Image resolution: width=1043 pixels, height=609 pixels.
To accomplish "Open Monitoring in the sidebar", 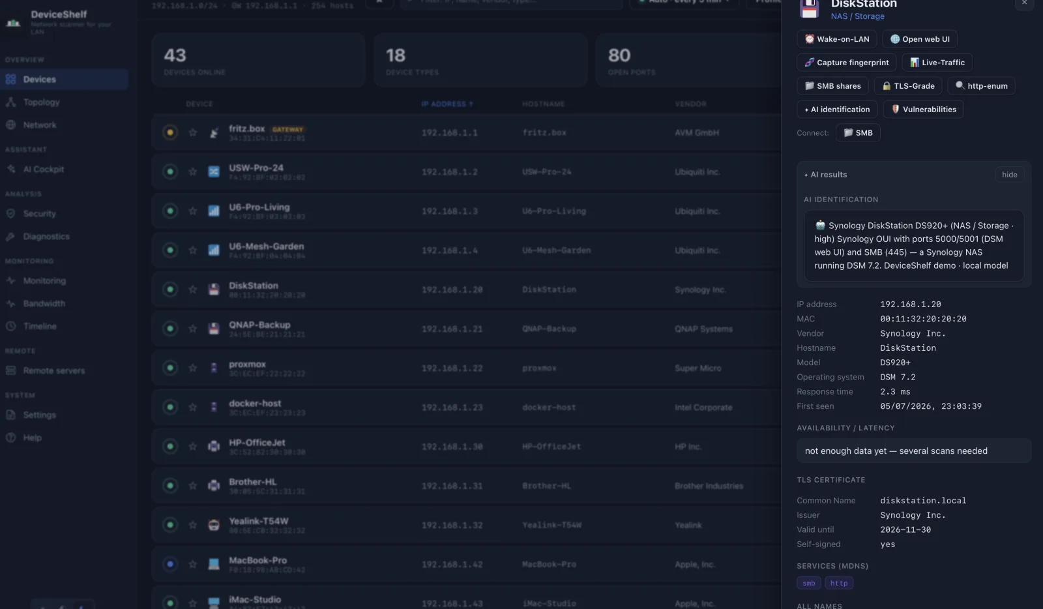I will tap(64, 281).
